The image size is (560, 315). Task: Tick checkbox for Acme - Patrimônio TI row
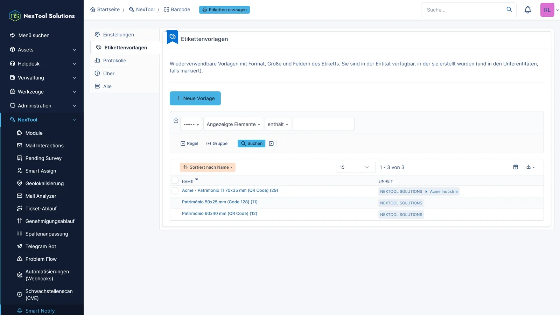tap(175, 191)
